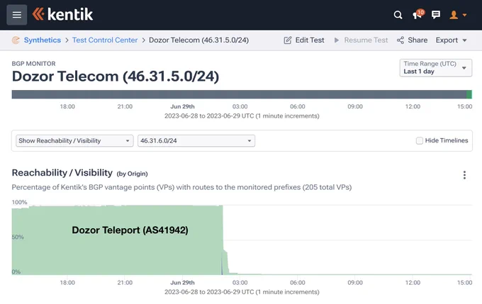This screenshot has height=304, width=482.
Task: Click the Jun 29th label under the chart
Action: 183,283
